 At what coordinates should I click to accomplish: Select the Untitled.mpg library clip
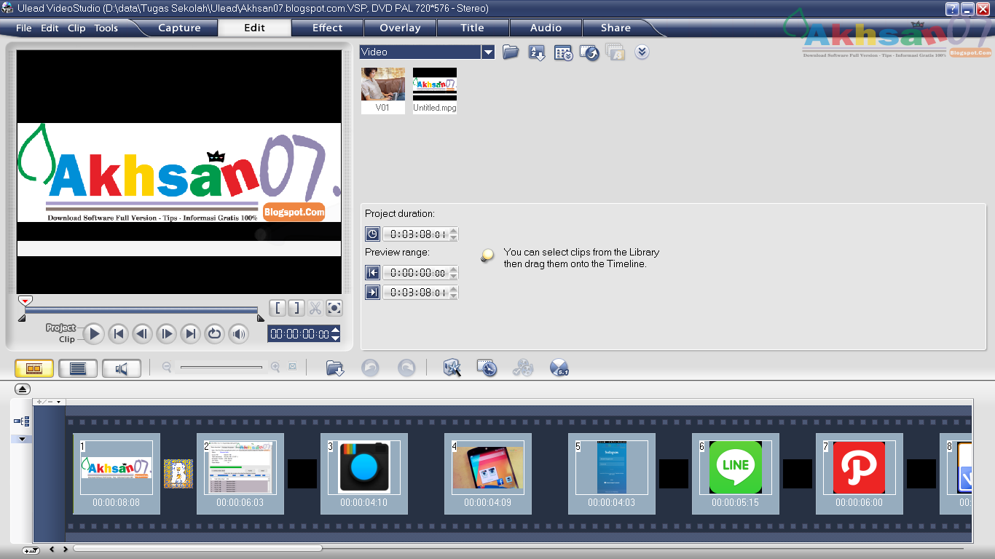435,91
